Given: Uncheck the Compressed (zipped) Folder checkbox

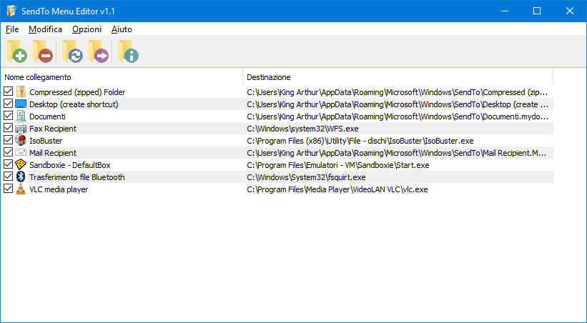Looking at the screenshot, I should point(8,92).
